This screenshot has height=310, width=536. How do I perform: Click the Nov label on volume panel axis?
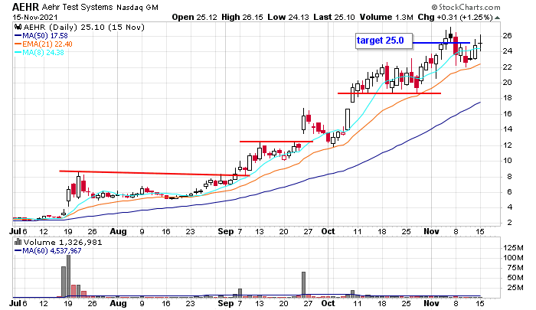pos(431,303)
